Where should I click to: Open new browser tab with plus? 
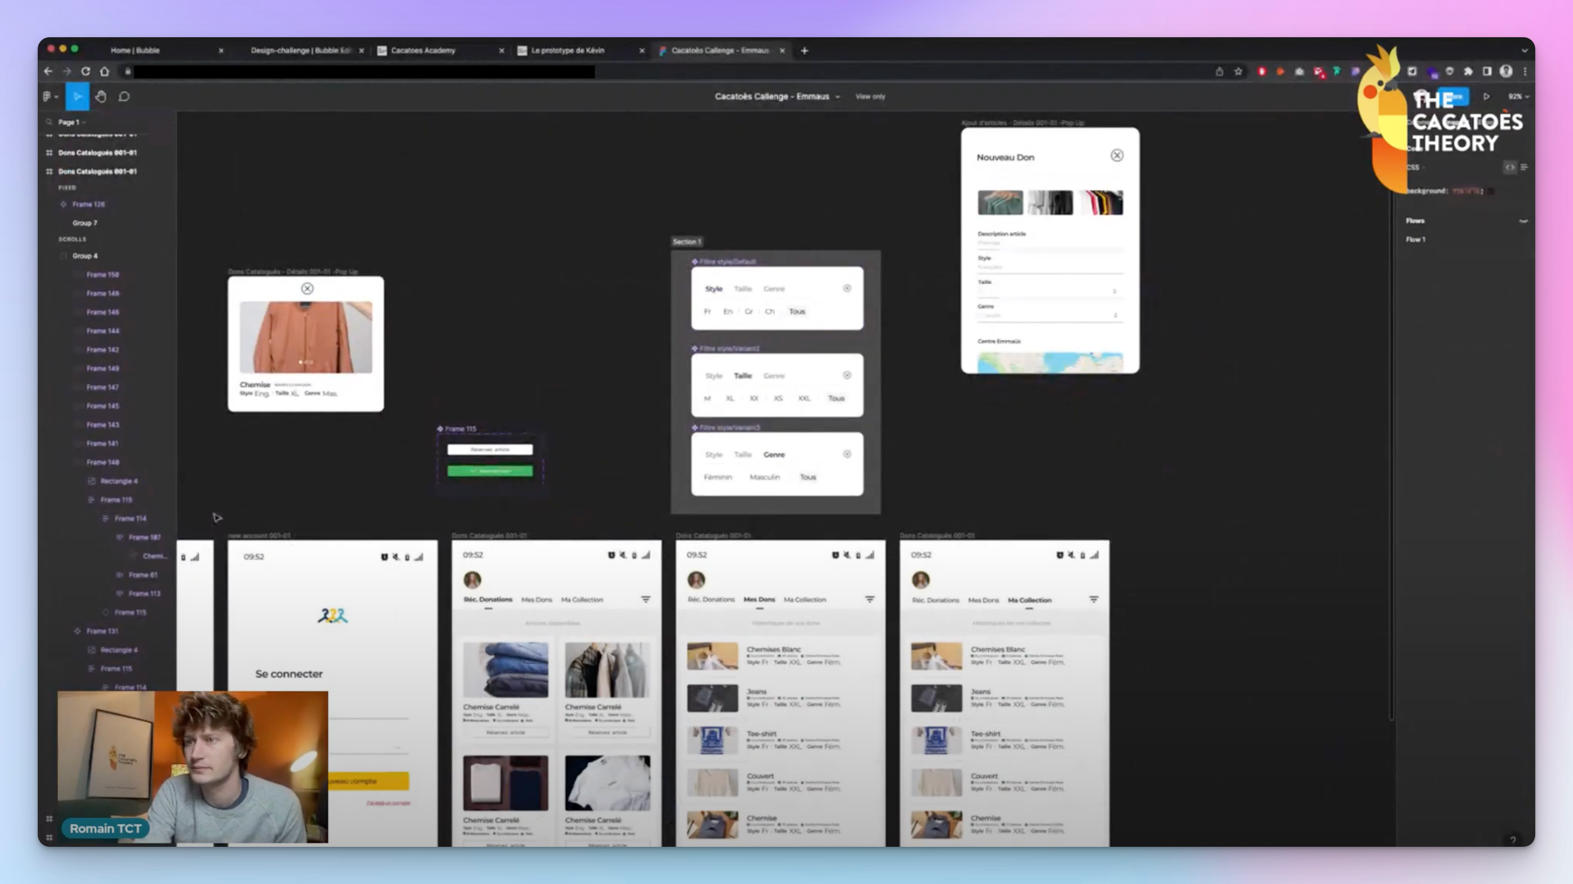804,51
